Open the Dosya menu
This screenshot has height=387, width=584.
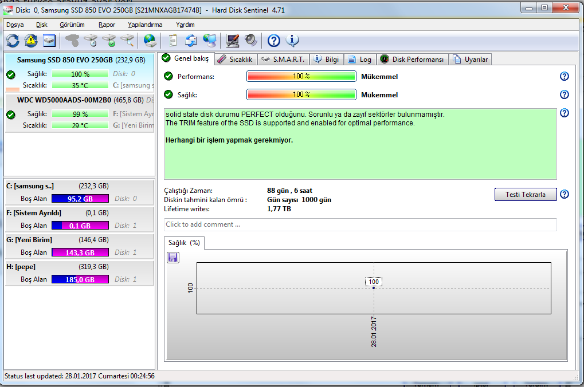[x=15, y=25]
